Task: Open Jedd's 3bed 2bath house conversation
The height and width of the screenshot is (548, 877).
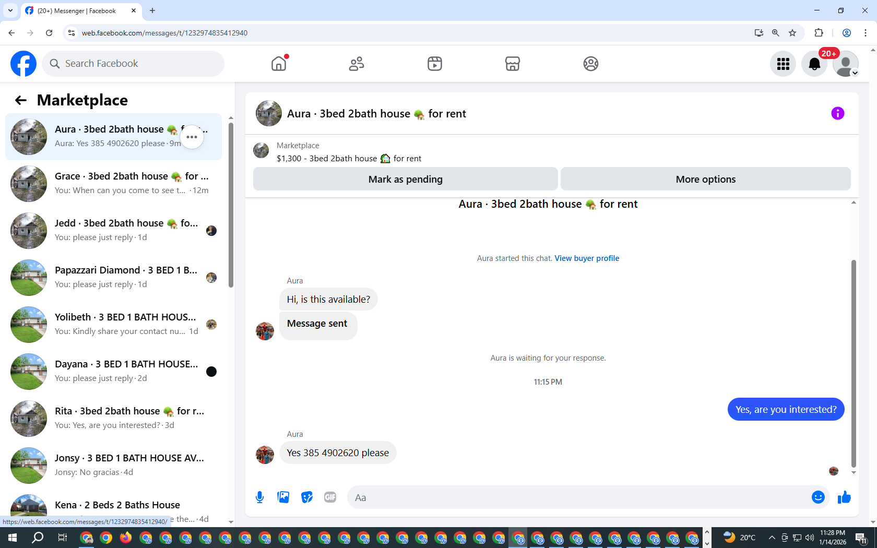Action: (113, 231)
